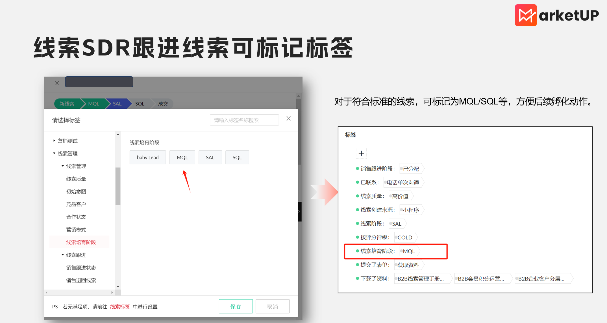Viewport: 607px width, 323px height.
Task: Click the 取消 button
Action: 273,306
